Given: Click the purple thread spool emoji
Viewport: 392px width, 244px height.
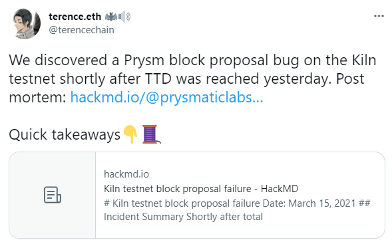Looking at the screenshot, I should [151, 134].
